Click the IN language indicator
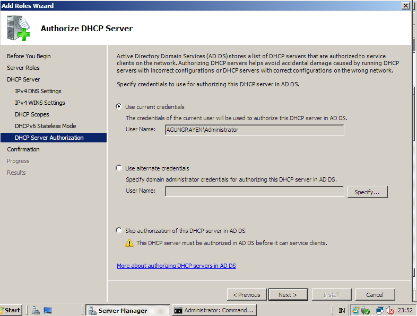This screenshot has width=417, height=316. coord(342,310)
